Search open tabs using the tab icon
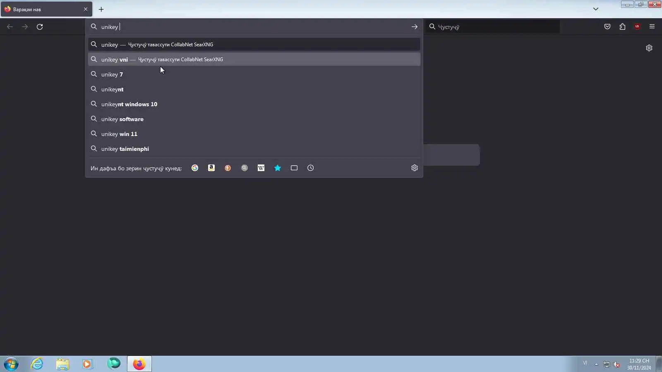This screenshot has height=372, width=662. [x=294, y=168]
